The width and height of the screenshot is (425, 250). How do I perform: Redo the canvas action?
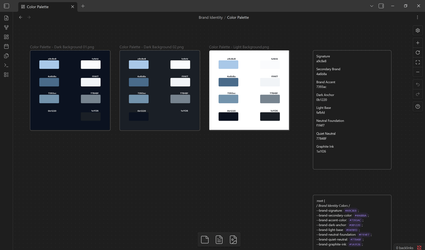click(x=418, y=94)
